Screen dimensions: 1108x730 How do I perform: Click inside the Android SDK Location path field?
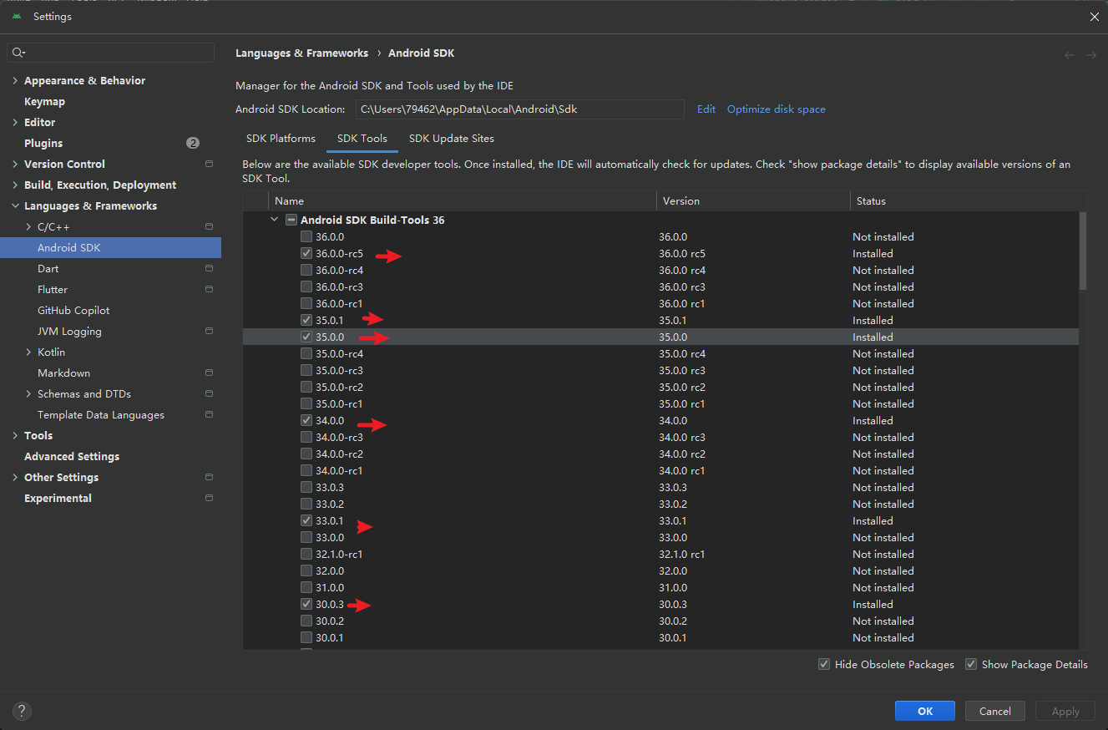[518, 109]
